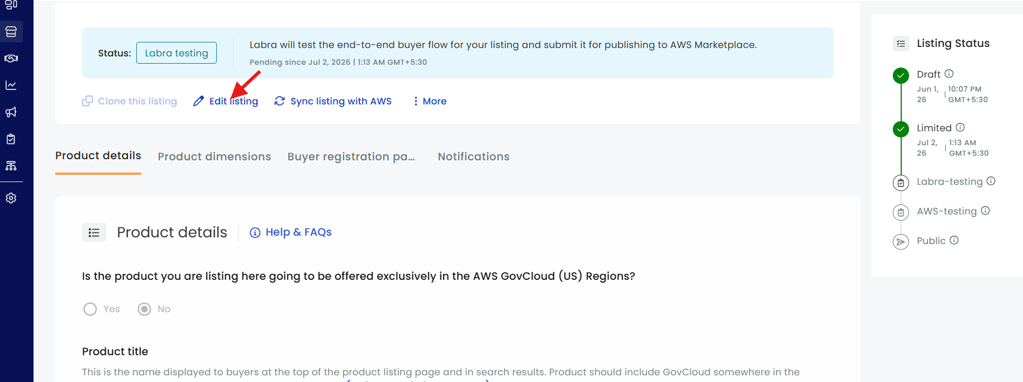Open the settings gear in sidebar
The height and width of the screenshot is (382, 1023).
11,198
